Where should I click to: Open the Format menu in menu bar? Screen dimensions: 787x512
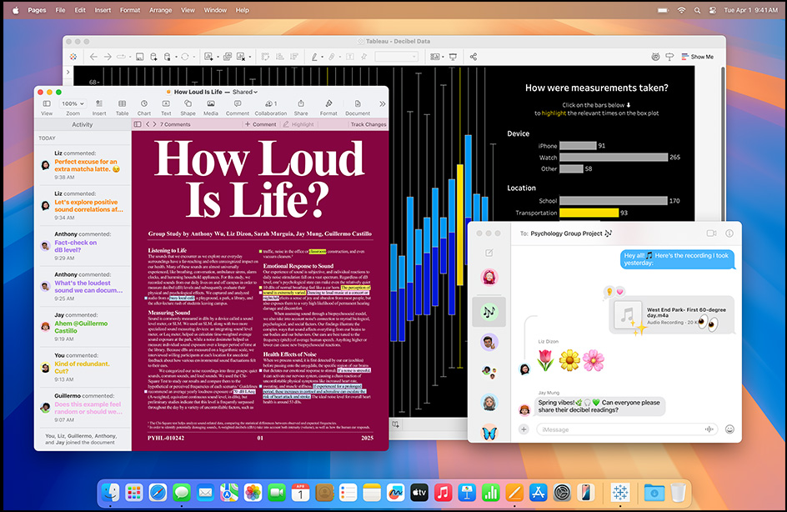(x=129, y=10)
